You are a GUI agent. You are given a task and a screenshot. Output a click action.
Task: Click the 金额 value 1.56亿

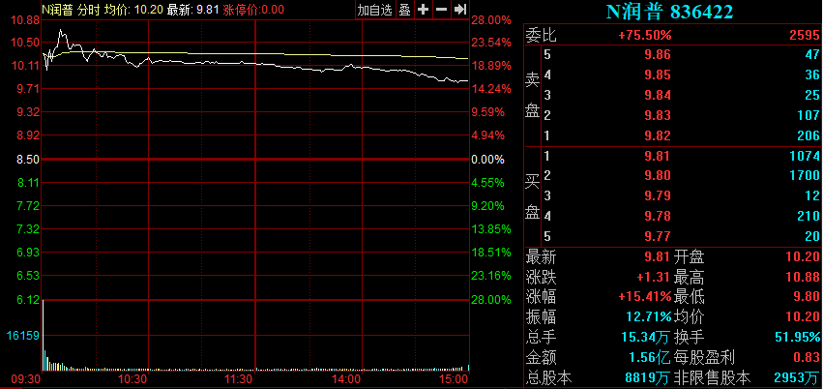[x=650, y=357]
